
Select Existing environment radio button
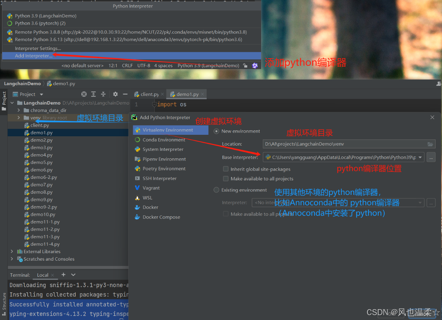pyautogui.click(x=216, y=190)
